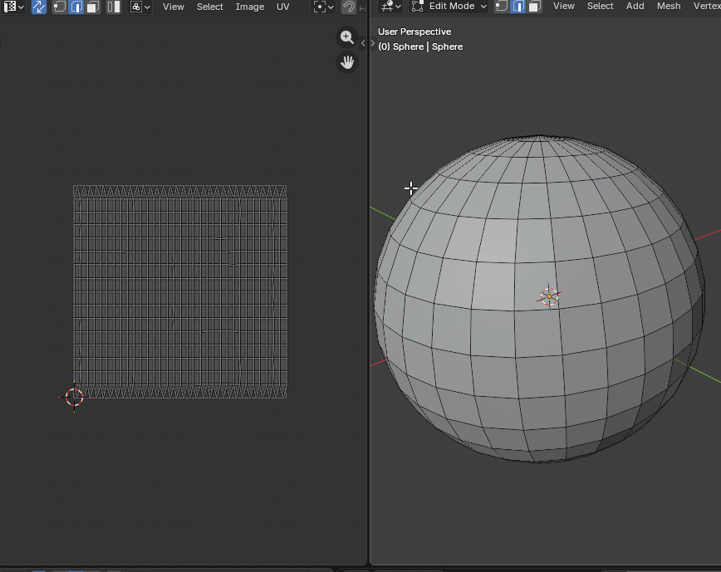The width and height of the screenshot is (721, 572).
Task: Open Select menu in 3D Viewport
Action: [600, 6]
